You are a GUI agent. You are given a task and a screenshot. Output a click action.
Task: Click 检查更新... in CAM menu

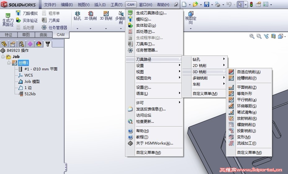click(x=154, y=122)
